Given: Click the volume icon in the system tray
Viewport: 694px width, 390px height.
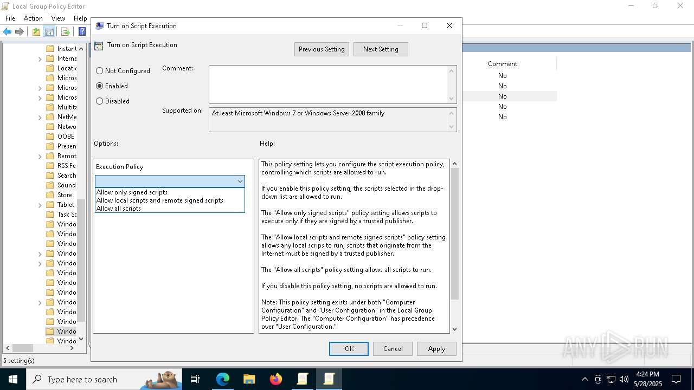Looking at the screenshot, I should pos(624,379).
